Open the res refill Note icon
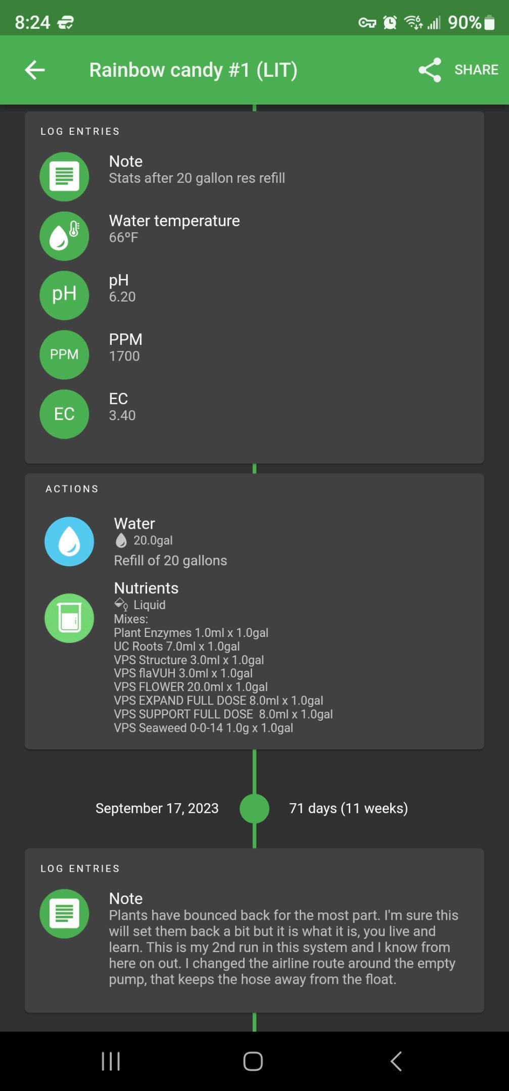Image resolution: width=509 pixels, height=1091 pixels. click(64, 177)
